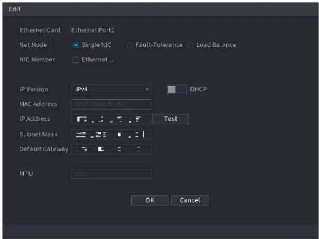
Task: Click the DHCP label text
Action: [199, 89]
